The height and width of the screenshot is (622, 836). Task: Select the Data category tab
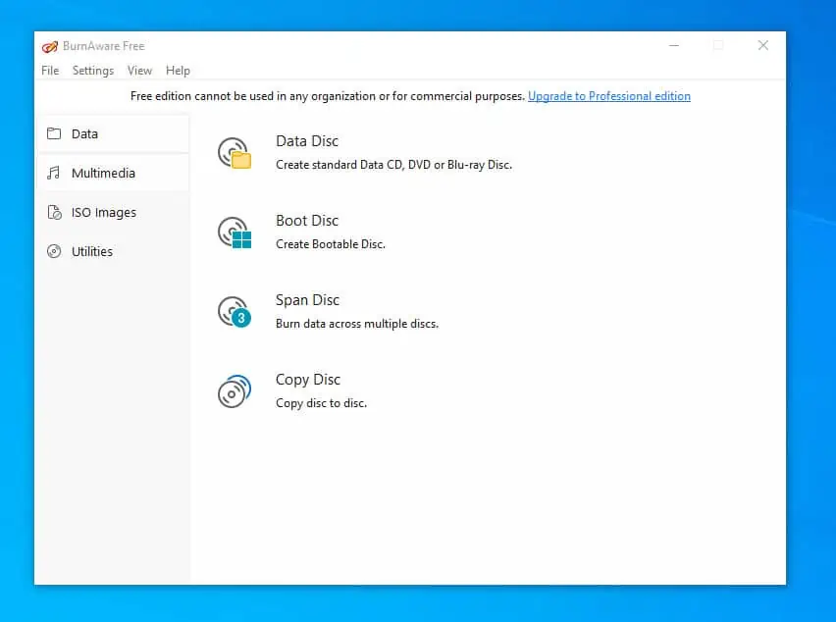coord(114,133)
